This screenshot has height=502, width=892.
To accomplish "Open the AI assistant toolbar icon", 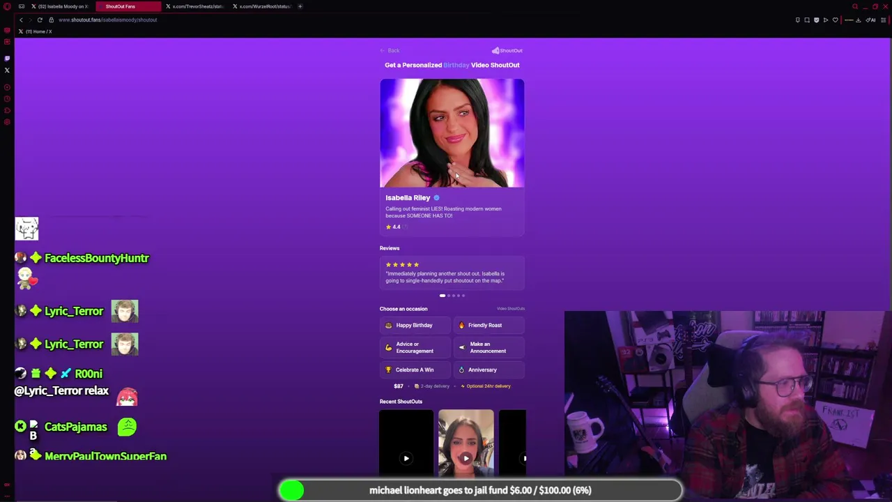I will 870,20.
